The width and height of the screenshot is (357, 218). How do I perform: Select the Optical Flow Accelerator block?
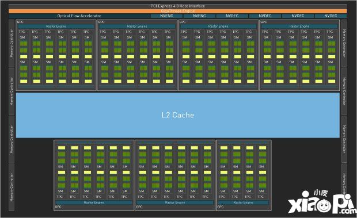tap(79, 16)
